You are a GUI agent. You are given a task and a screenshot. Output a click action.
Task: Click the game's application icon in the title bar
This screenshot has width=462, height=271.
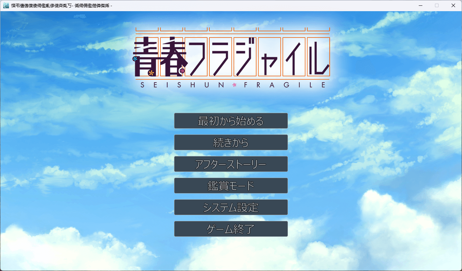(6, 5)
